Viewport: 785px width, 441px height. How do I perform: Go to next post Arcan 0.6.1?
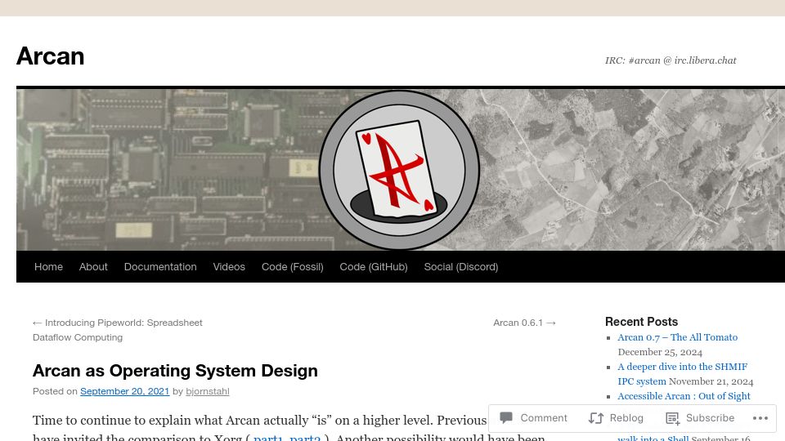pyautogui.click(x=525, y=323)
